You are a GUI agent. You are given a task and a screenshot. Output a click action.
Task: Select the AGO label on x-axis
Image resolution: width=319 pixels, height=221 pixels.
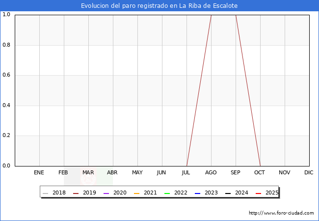[x=211, y=172]
